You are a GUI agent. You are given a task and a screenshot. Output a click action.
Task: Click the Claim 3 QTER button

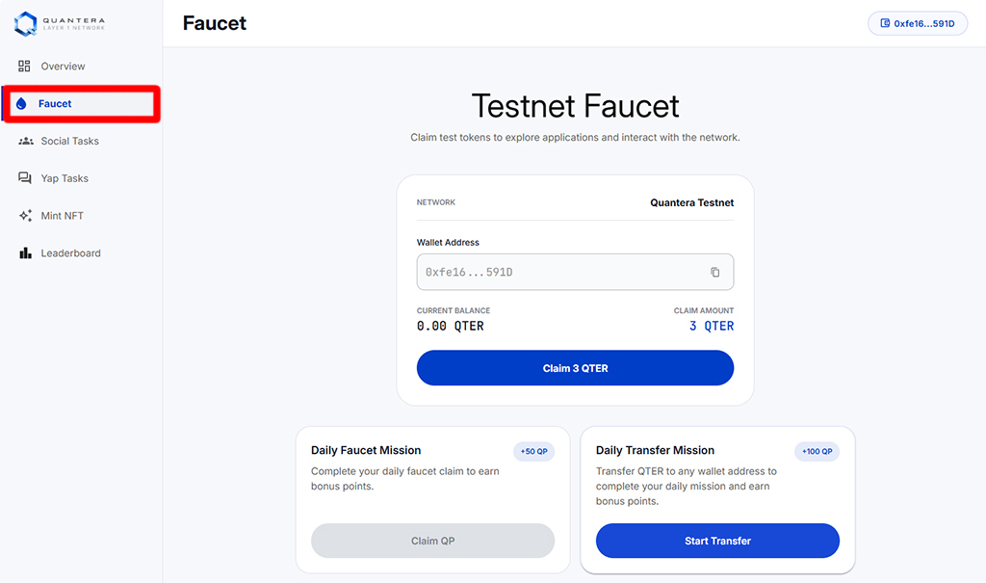point(575,368)
